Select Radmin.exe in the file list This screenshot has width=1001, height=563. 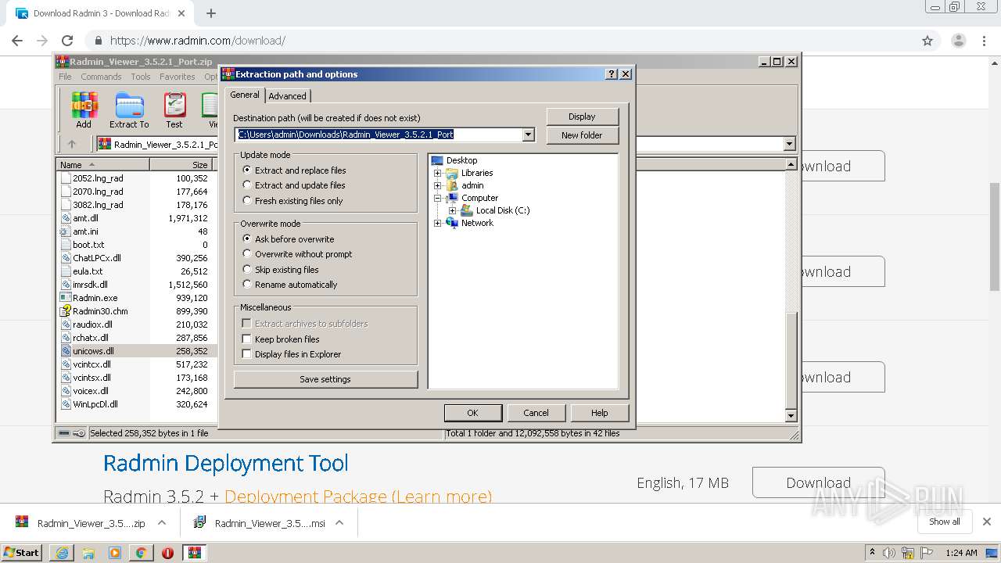[x=95, y=298]
